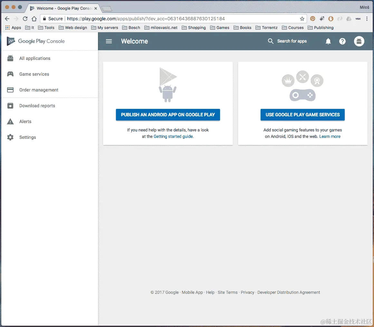Click the Welcome page heading

click(x=135, y=41)
